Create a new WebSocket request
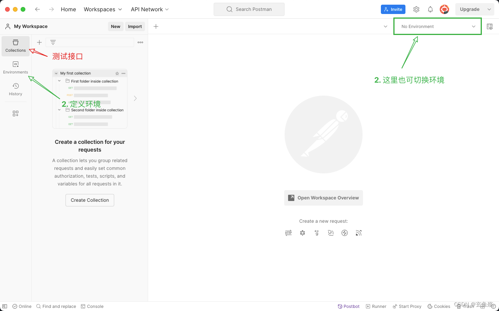Screen dimensions: 499x311 click(x=331, y=233)
